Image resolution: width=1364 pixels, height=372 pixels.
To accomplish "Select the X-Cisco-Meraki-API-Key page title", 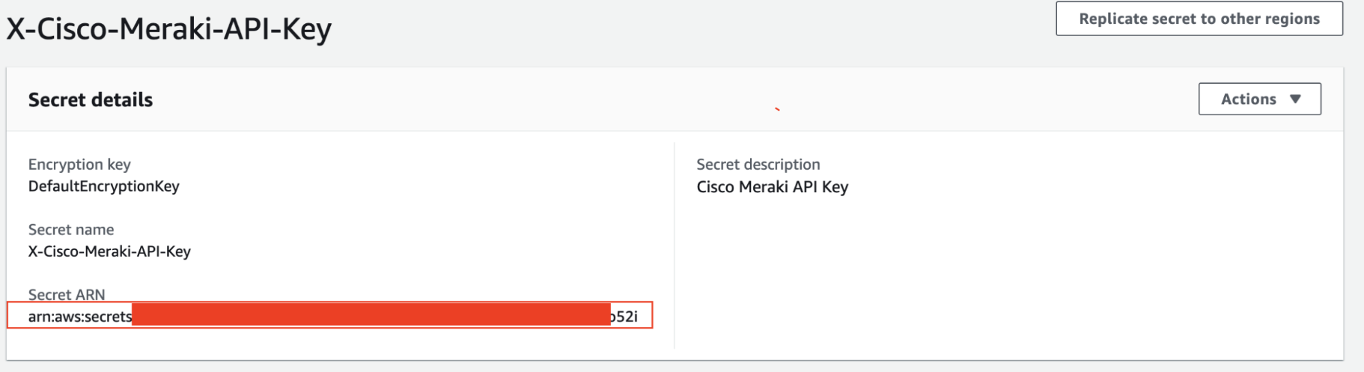I will 169,29.
